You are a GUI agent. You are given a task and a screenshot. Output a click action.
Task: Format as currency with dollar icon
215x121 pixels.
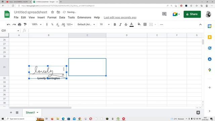[47, 25]
